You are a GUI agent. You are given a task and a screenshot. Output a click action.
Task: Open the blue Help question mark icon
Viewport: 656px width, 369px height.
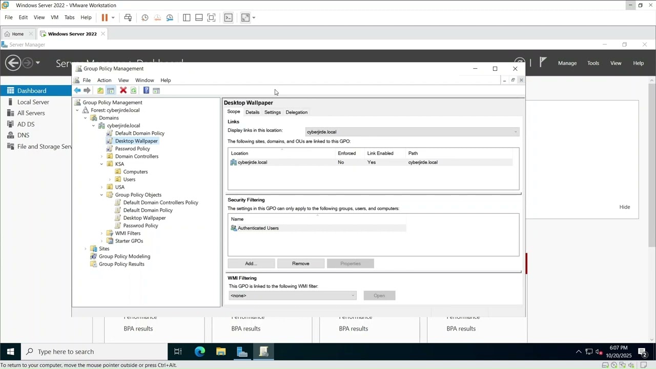pos(146,91)
